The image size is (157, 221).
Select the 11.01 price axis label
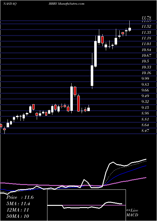click(x=146, y=44)
